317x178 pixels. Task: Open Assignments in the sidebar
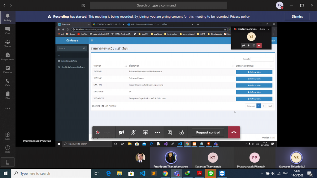point(8,56)
